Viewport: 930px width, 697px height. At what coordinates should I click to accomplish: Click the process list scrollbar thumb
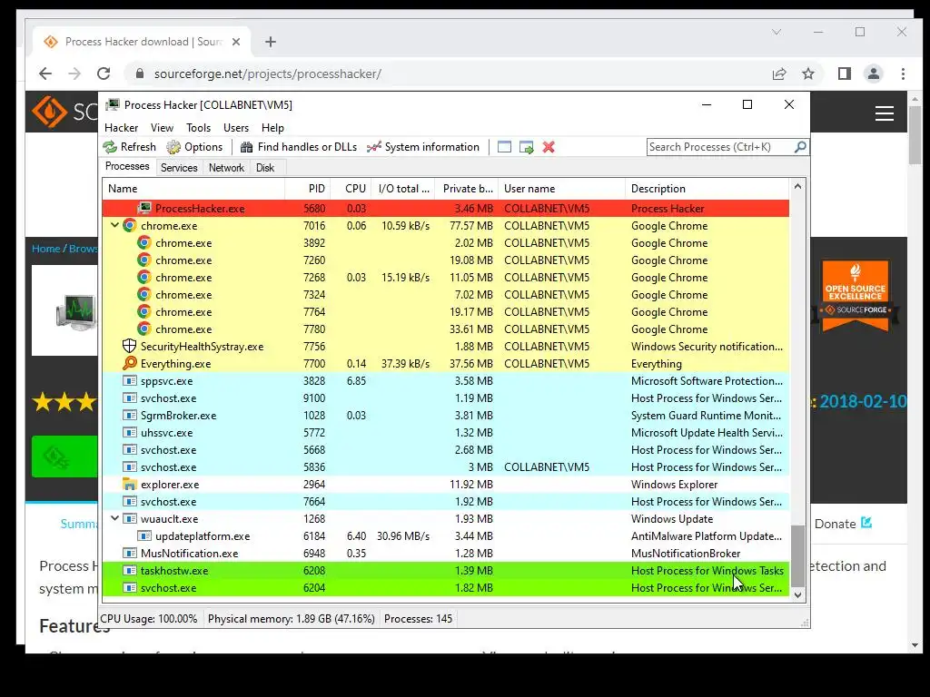pyautogui.click(x=797, y=556)
